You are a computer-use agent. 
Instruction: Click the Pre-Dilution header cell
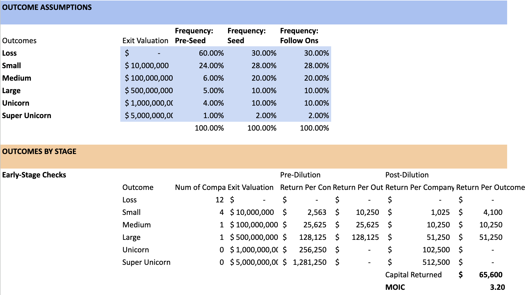(x=300, y=175)
